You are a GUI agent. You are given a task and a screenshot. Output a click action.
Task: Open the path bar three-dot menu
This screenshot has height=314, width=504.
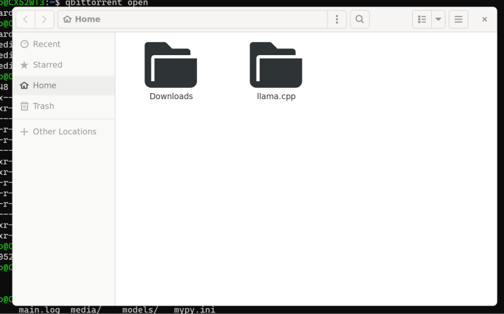(337, 19)
